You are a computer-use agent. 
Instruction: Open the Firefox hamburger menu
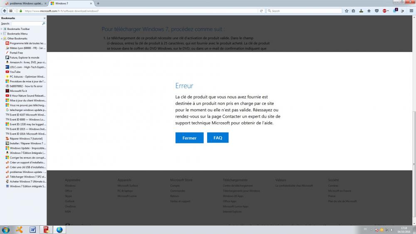411,11
